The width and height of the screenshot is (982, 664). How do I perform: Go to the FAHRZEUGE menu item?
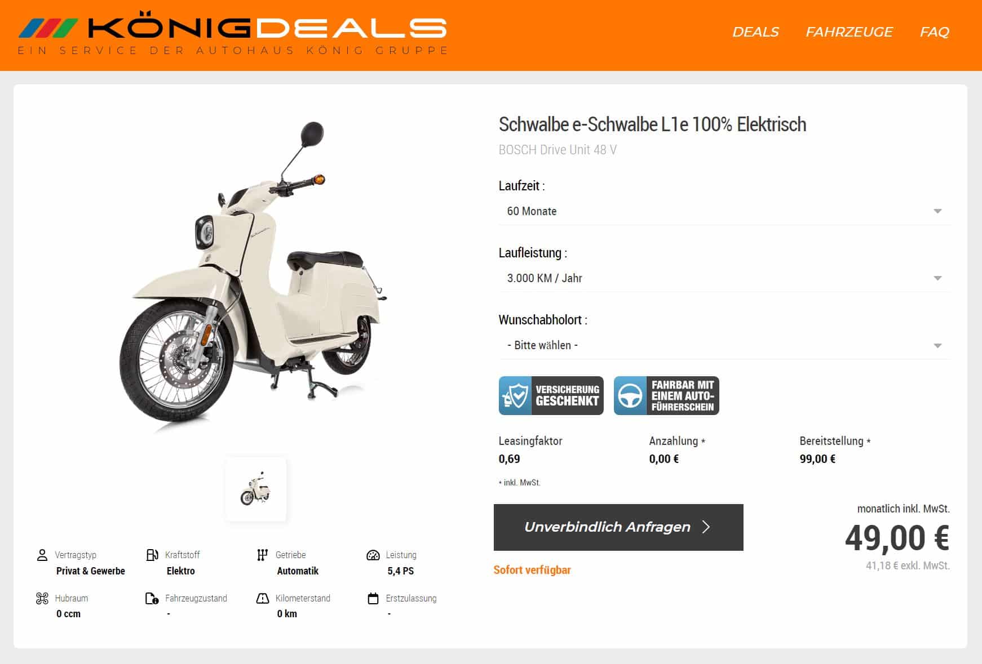pyautogui.click(x=849, y=32)
